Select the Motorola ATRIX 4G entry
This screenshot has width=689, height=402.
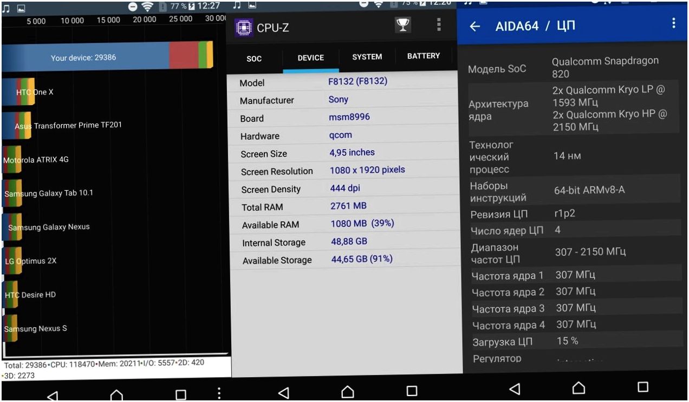36,160
